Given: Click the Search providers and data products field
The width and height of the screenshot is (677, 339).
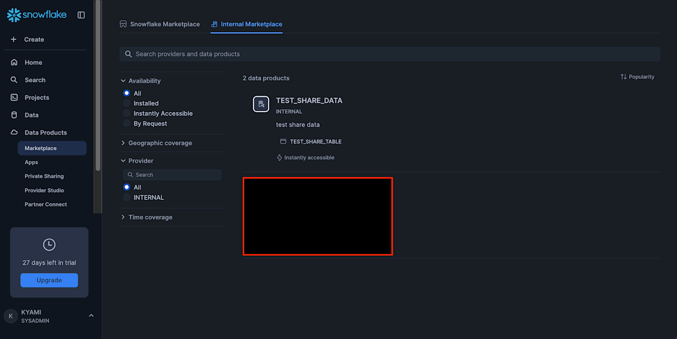Looking at the screenshot, I should (x=389, y=54).
